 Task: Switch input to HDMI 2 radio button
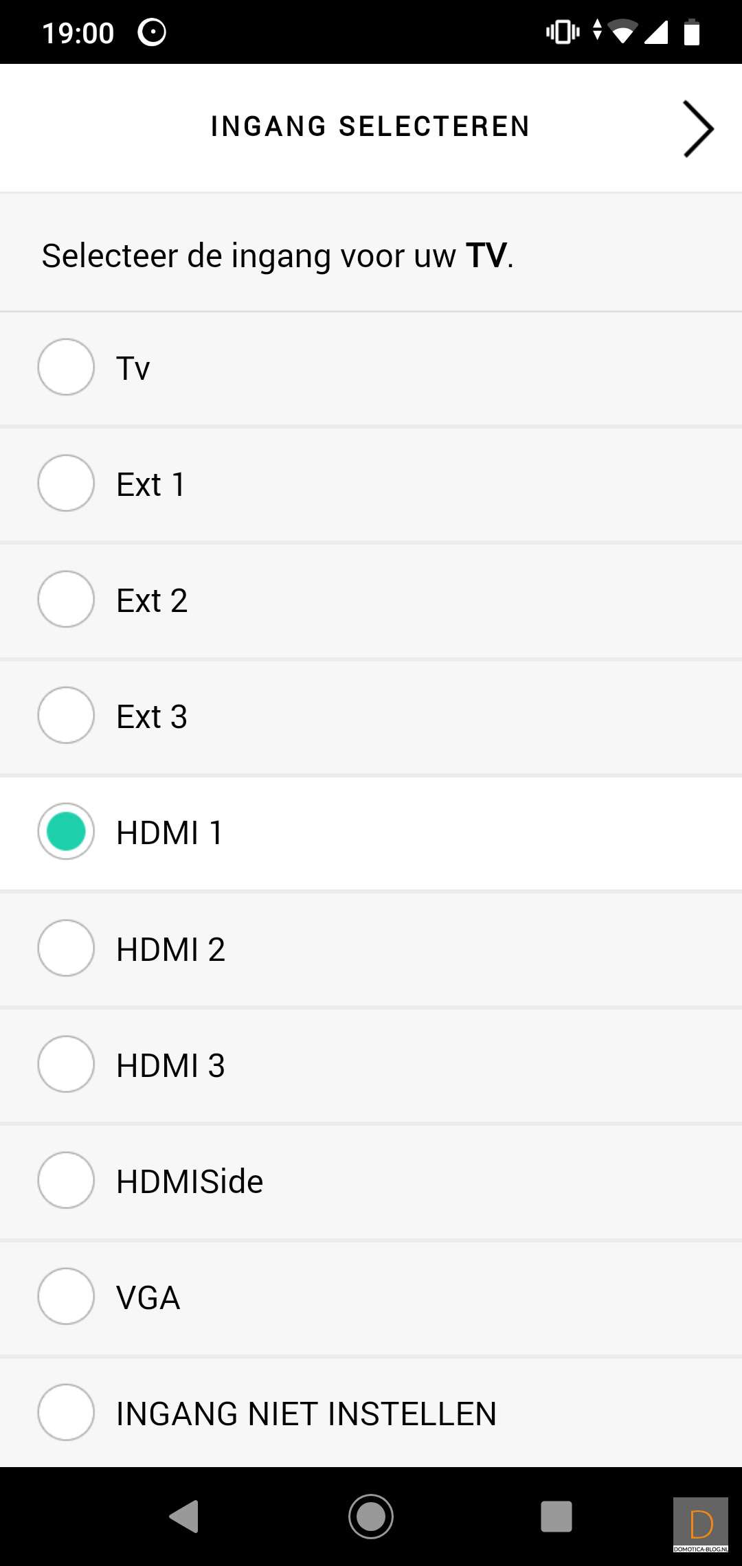click(66, 948)
